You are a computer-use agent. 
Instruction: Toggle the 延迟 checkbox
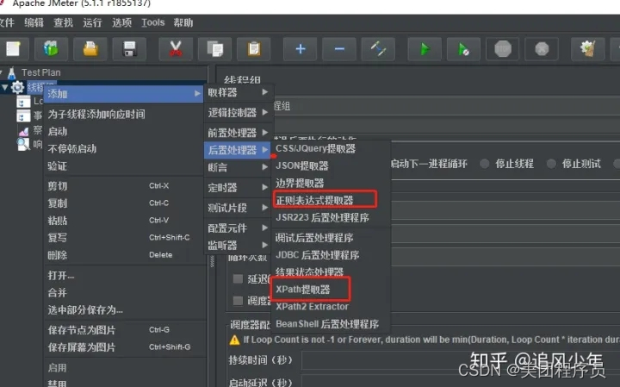[x=238, y=278]
